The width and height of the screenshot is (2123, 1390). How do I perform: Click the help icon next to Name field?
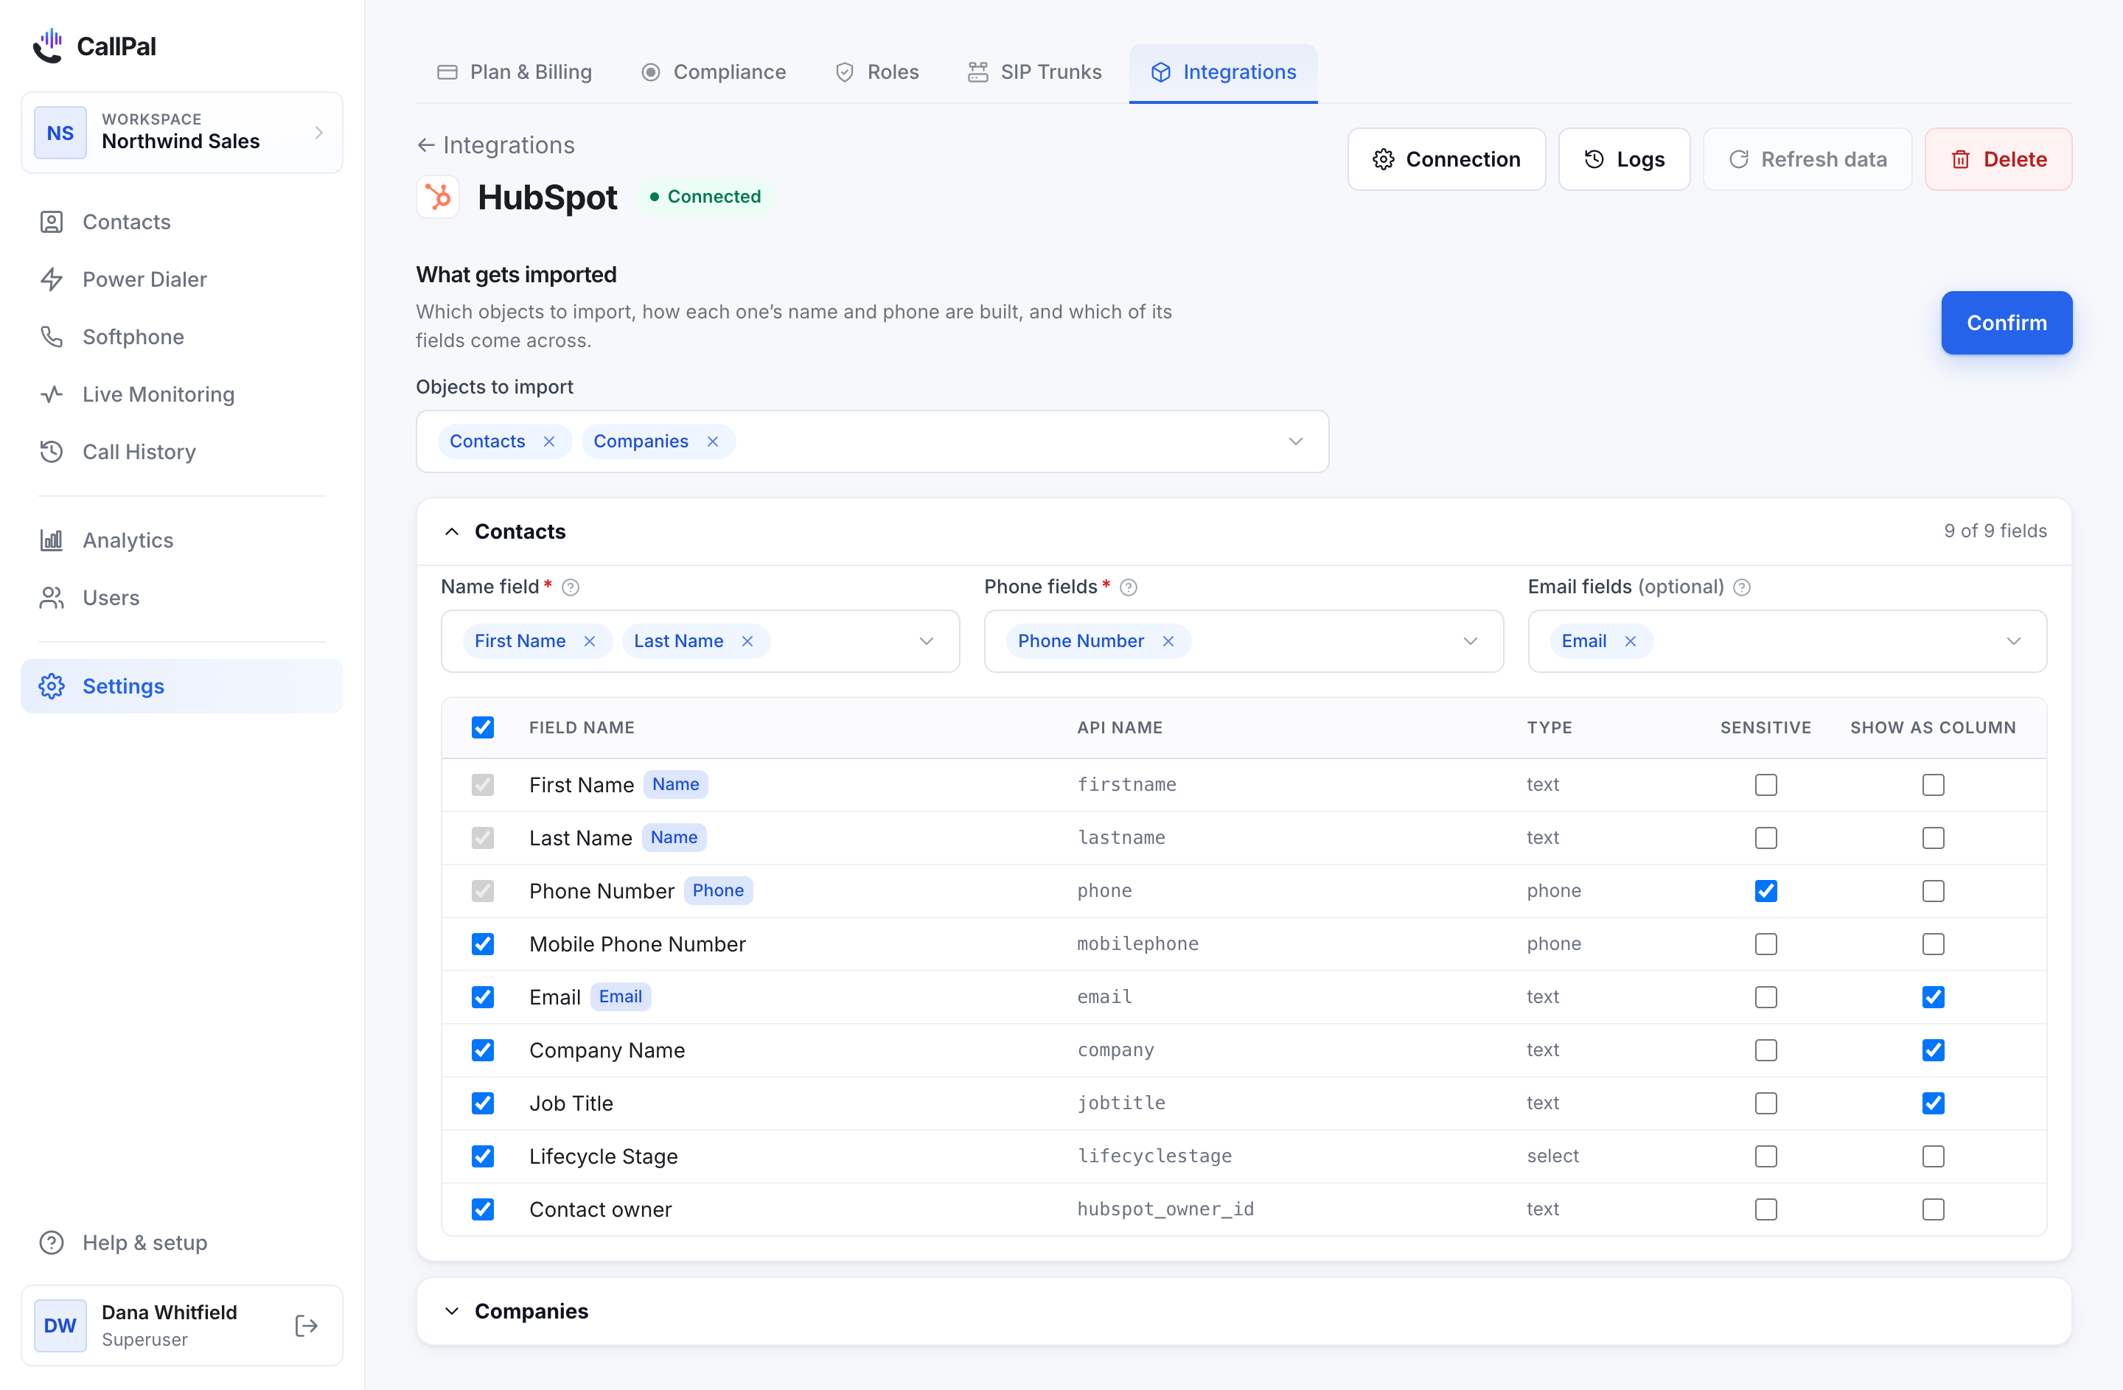pos(571,587)
